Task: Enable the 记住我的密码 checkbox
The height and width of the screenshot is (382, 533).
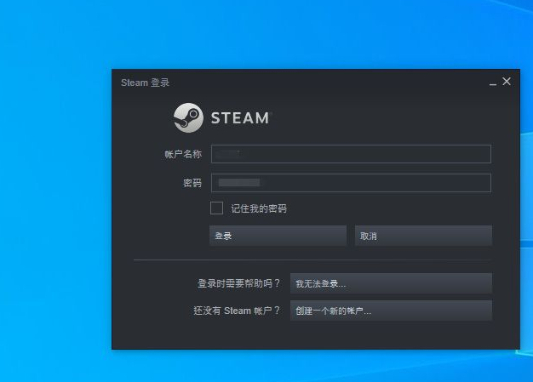Action: tap(216, 208)
